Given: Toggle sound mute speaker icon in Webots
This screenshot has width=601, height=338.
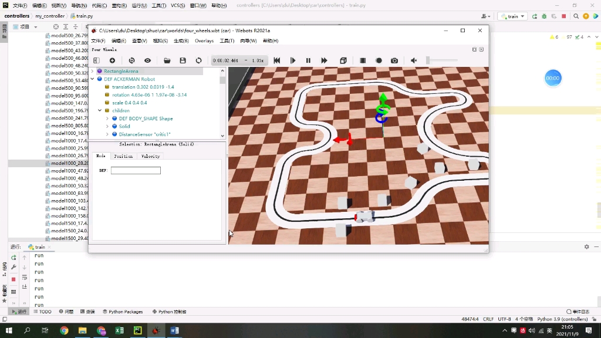Looking at the screenshot, I should click(414, 60).
